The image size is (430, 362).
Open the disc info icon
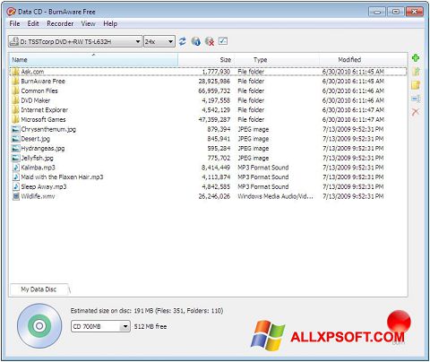(x=196, y=41)
